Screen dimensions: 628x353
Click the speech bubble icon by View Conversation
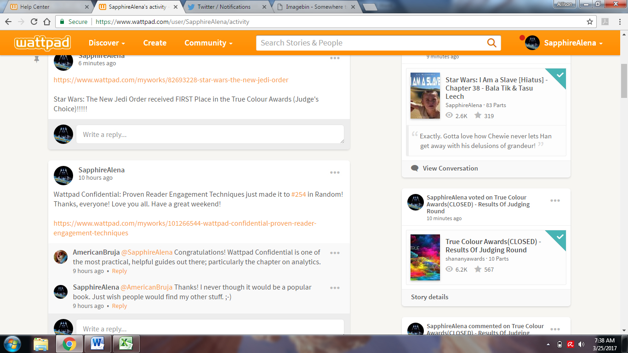click(x=415, y=168)
